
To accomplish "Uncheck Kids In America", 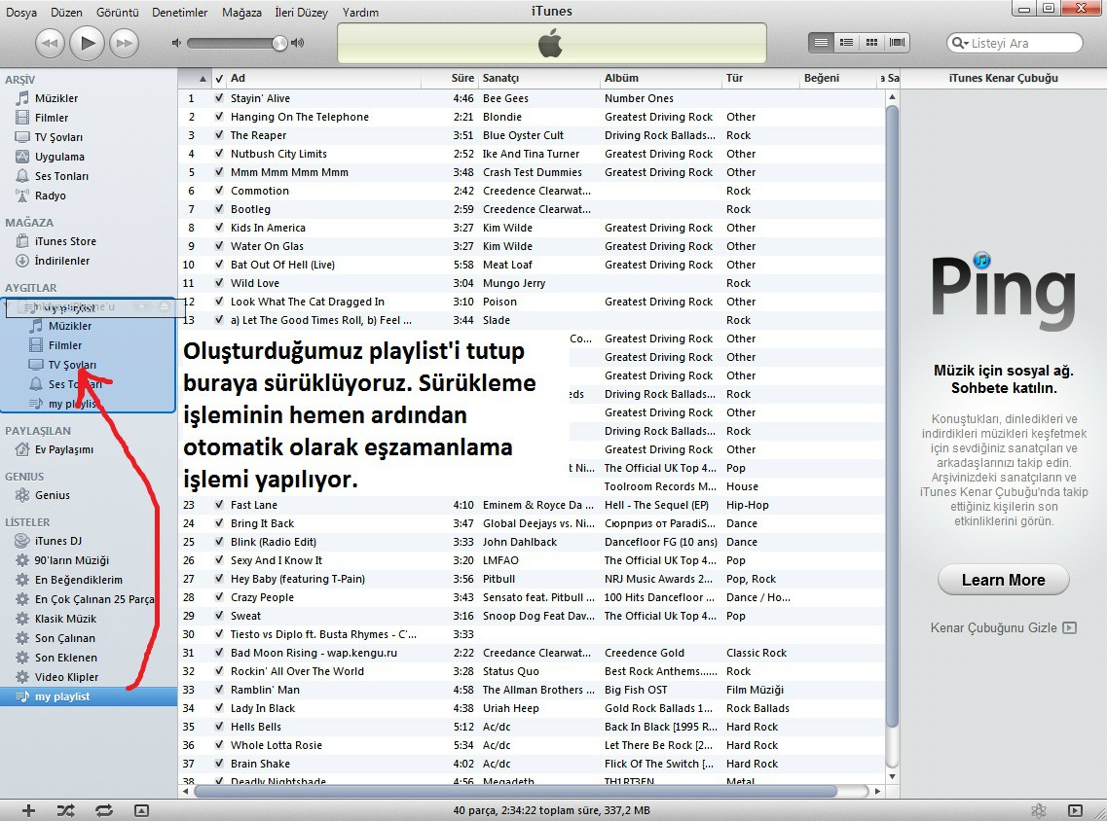I will [x=219, y=227].
